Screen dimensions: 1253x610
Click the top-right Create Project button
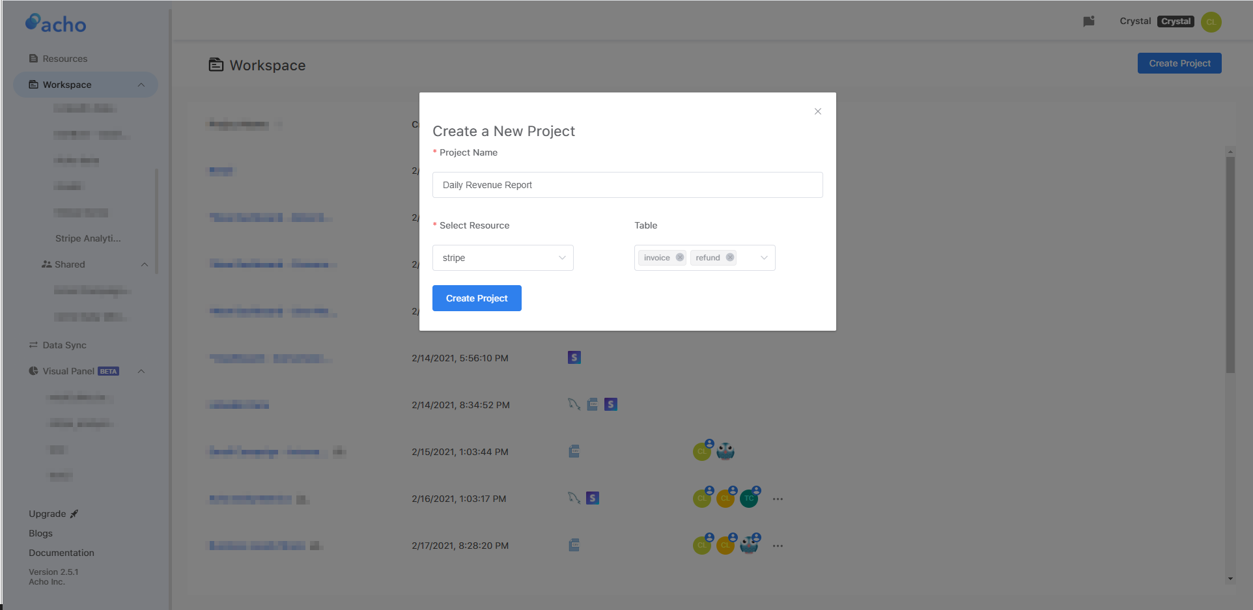click(1179, 63)
